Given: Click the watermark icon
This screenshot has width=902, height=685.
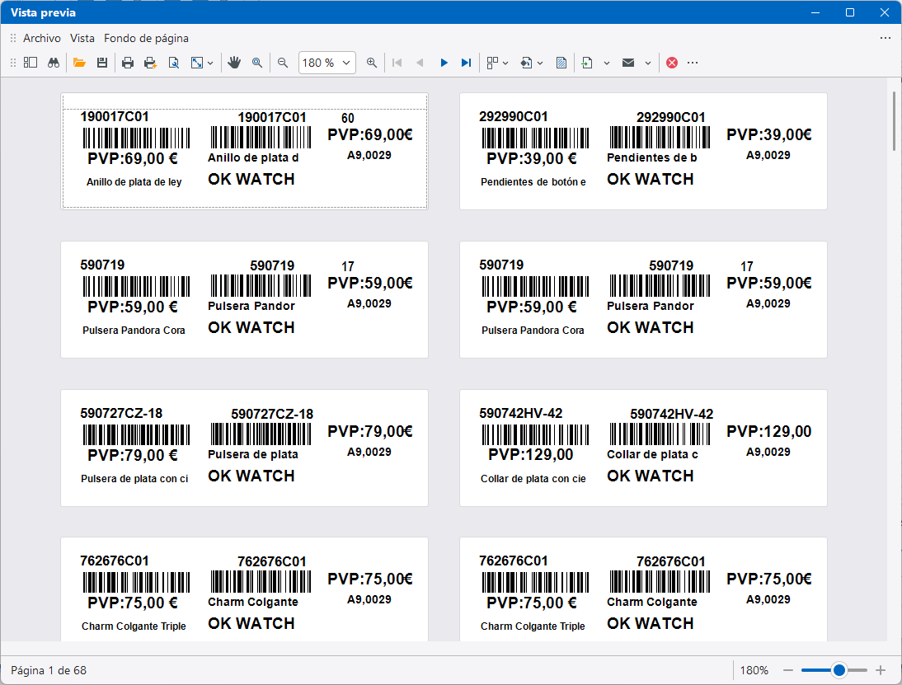Looking at the screenshot, I should 561,63.
